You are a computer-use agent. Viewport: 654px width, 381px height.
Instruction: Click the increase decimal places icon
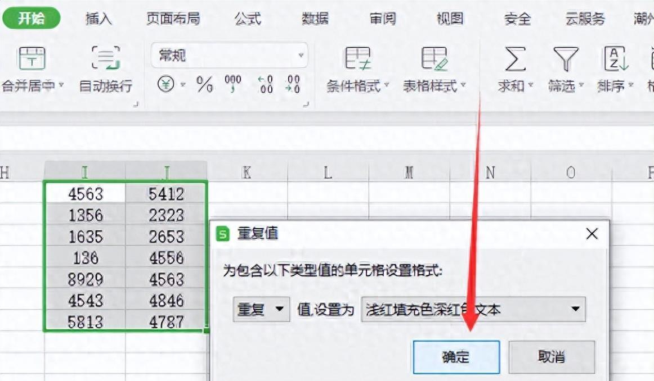click(x=265, y=84)
